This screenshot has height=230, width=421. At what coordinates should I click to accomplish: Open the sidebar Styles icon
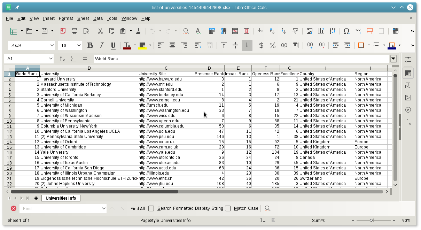pyautogui.click(x=408, y=85)
